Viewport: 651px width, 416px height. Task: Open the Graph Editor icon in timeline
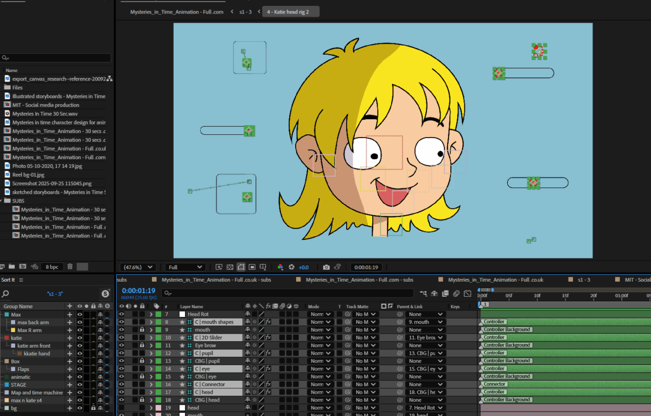[467, 293]
